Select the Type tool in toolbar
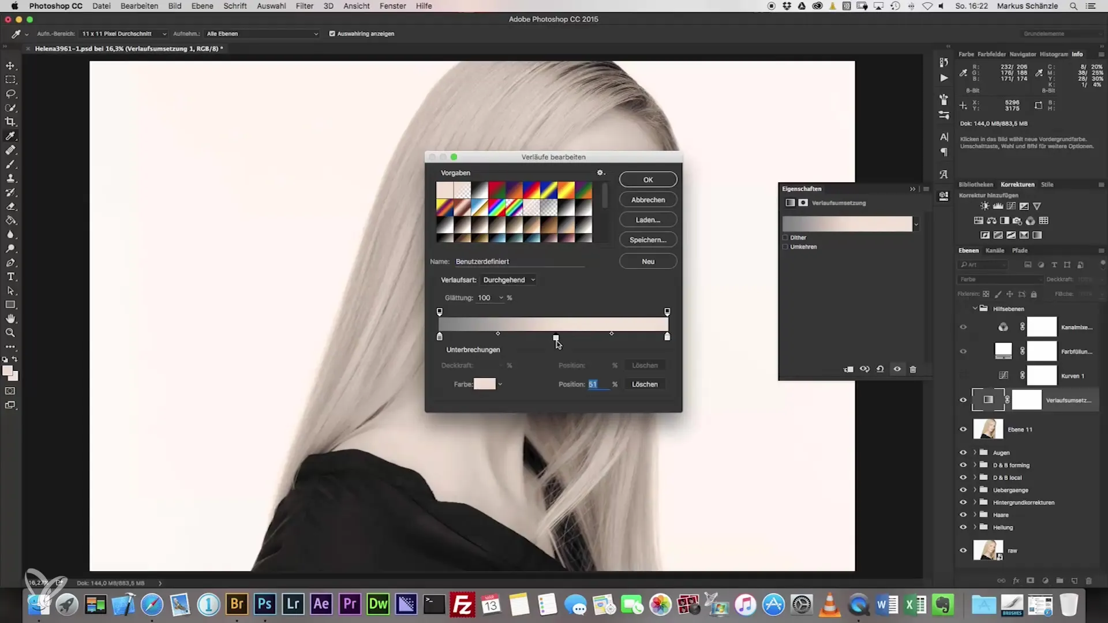The height and width of the screenshot is (623, 1108). coord(10,277)
